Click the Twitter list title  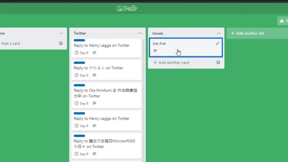(80, 33)
